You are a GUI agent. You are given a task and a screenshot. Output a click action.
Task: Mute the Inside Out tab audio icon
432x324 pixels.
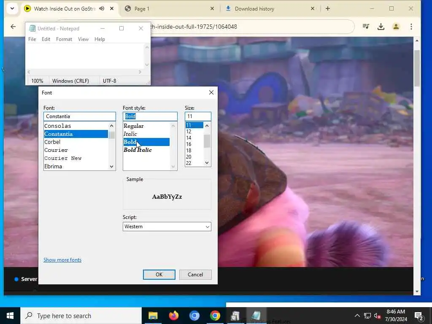point(102,8)
